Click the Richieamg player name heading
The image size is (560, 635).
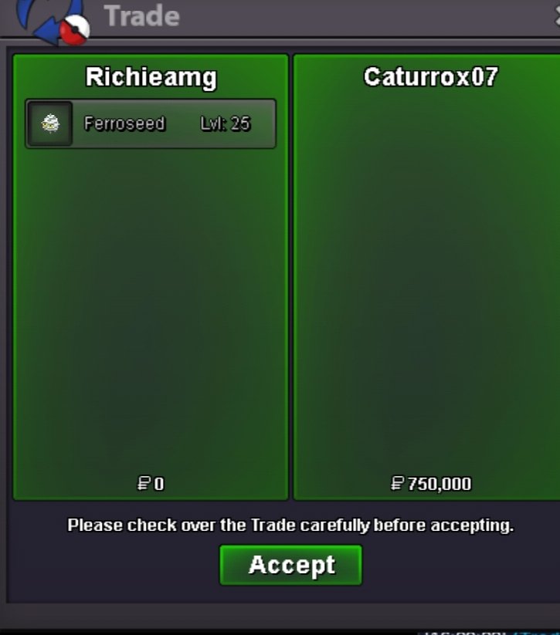tap(151, 77)
